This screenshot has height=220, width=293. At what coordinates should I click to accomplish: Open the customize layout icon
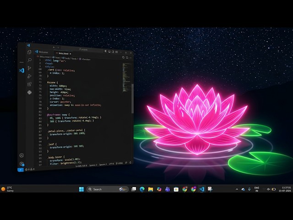pos(117,52)
